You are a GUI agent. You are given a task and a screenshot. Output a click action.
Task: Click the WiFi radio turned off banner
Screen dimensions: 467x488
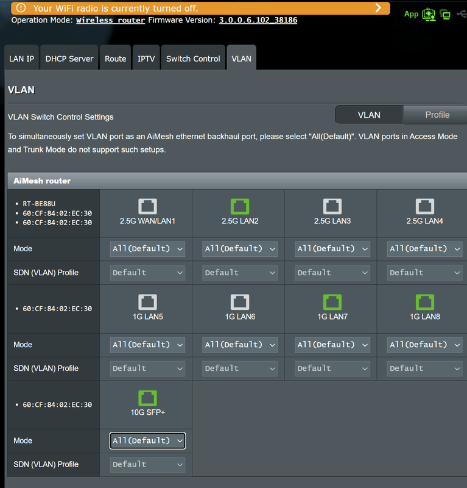point(200,8)
